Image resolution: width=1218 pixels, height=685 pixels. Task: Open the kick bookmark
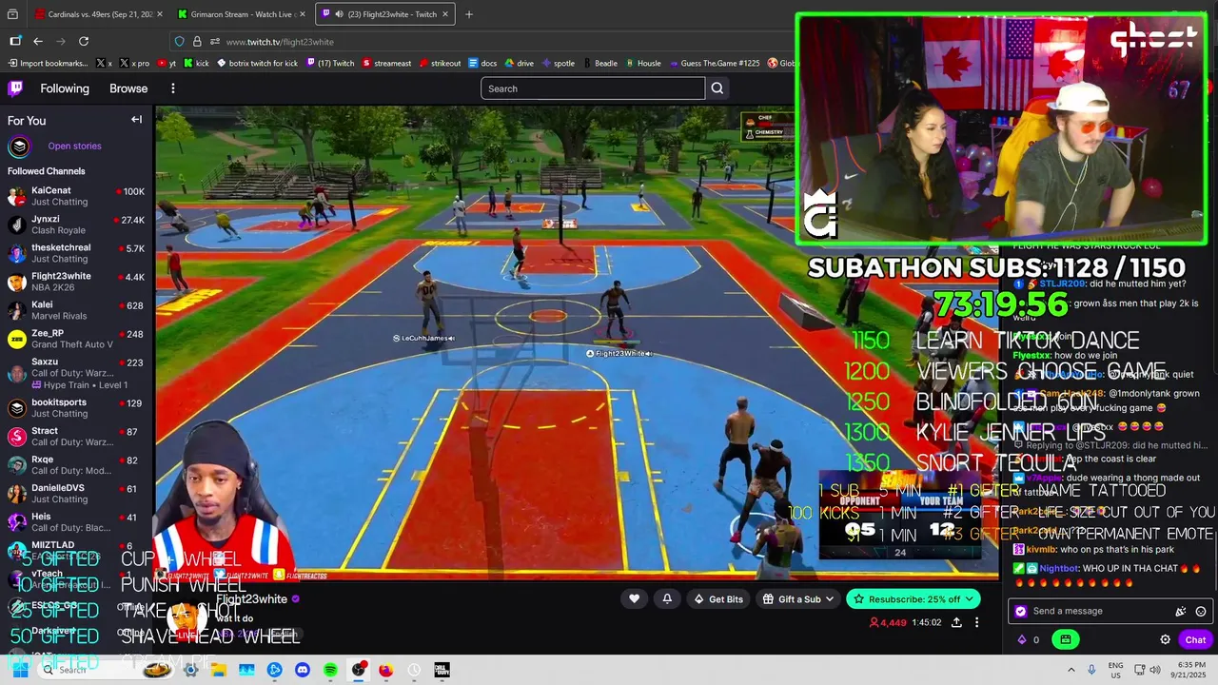point(196,64)
